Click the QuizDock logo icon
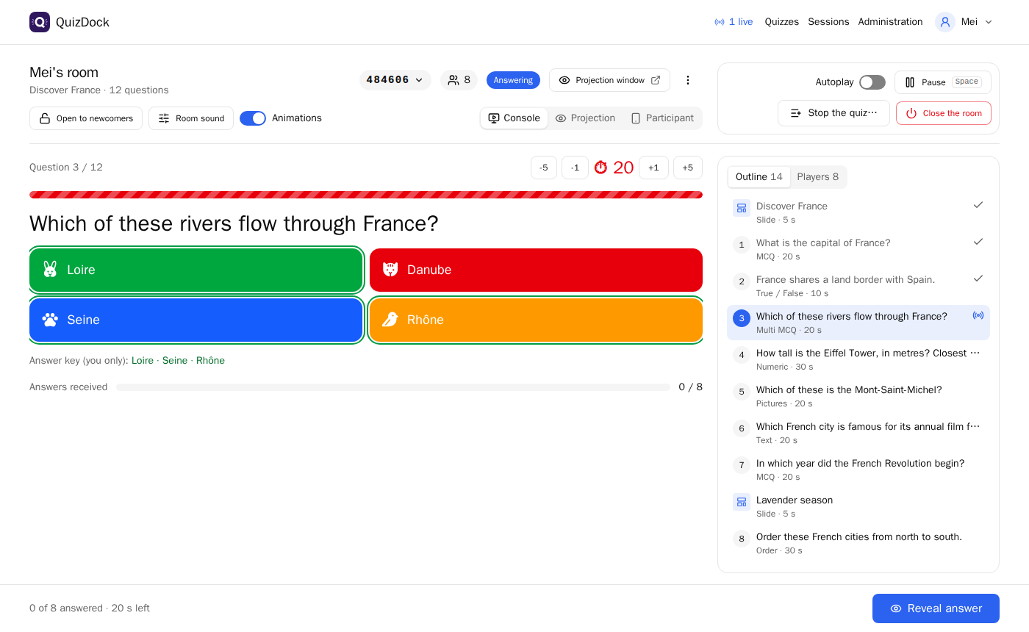 pos(40,22)
